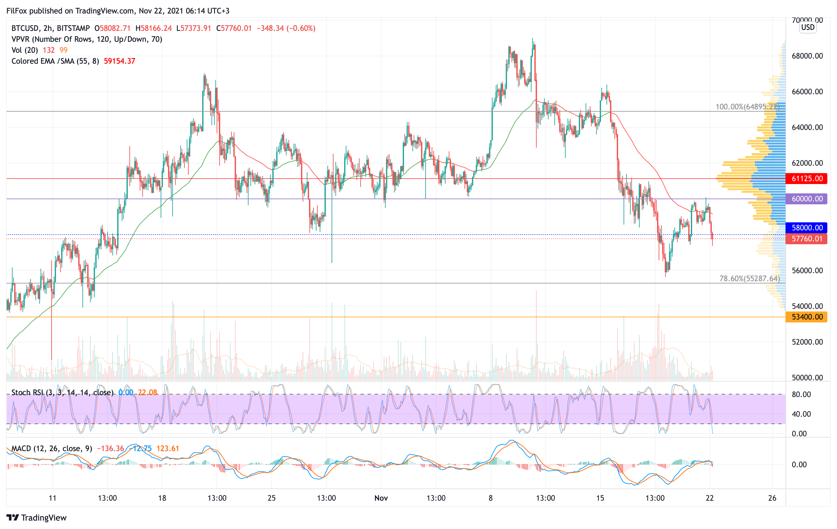
Task: Click the 100.00% Fibonacci level label
Action: [747, 107]
